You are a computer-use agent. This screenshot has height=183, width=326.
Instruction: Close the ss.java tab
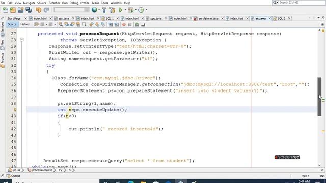point(269,18)
